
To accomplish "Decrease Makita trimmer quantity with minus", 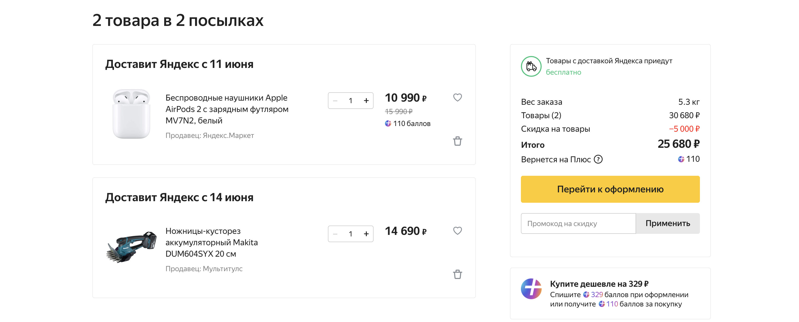I will point(335,234).
